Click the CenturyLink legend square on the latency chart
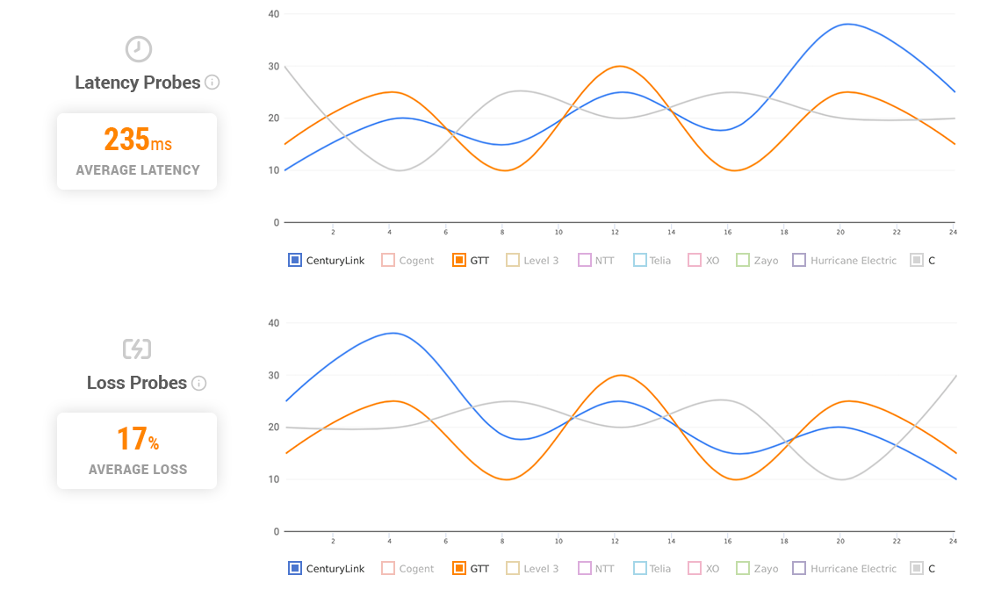The image size is (987, 597). (294, 260)
